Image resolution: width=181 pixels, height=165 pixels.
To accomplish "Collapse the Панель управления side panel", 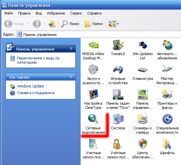I will click(x=71, y=49).
